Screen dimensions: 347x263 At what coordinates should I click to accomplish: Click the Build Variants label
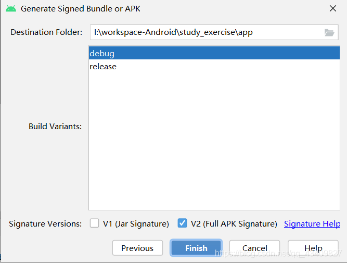pos(55,127)
